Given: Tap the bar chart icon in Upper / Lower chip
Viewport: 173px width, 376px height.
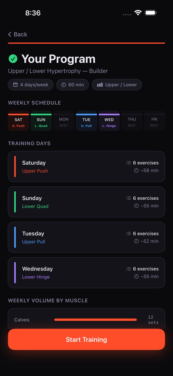Looking at the screenshot, I should point(100,85).
